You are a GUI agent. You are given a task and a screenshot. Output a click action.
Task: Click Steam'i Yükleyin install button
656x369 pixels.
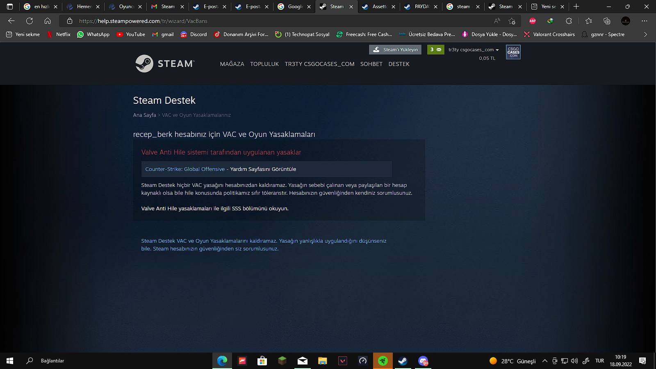point(396,50)
